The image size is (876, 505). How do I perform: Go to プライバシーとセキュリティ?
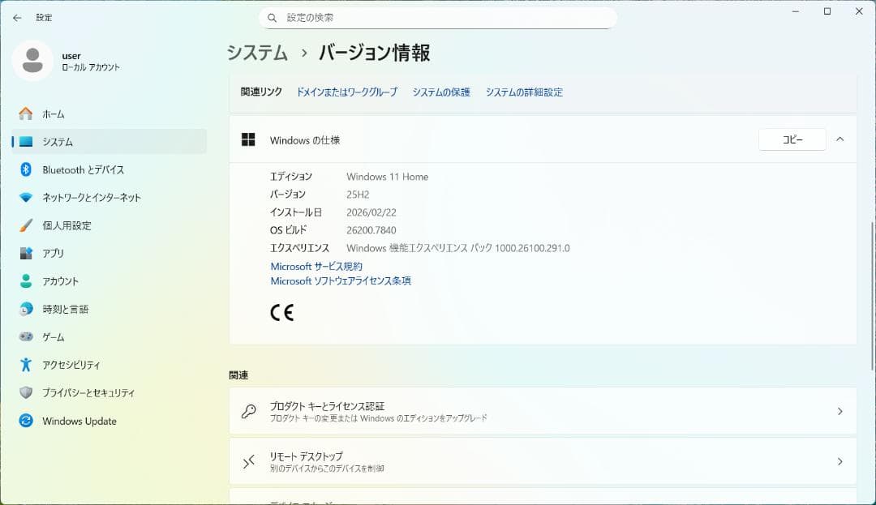(x=109, y=393)
